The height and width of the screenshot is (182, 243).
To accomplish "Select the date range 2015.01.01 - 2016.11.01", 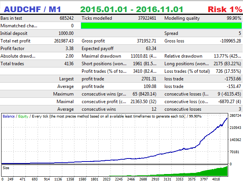I will [x=132, y=9].
